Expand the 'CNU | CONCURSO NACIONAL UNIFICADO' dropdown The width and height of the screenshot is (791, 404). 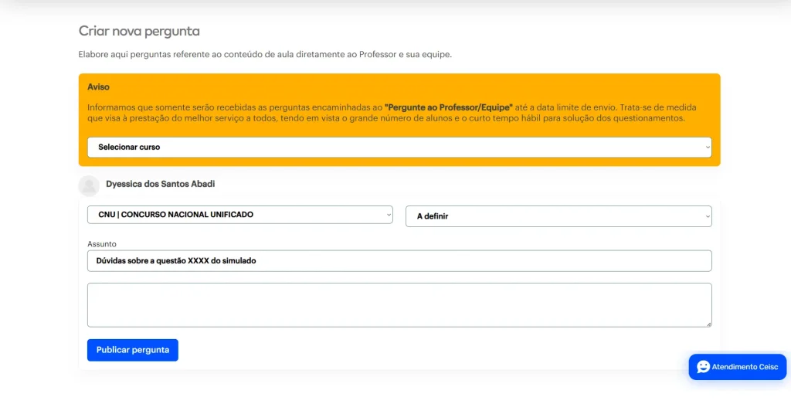pos(240,215)
